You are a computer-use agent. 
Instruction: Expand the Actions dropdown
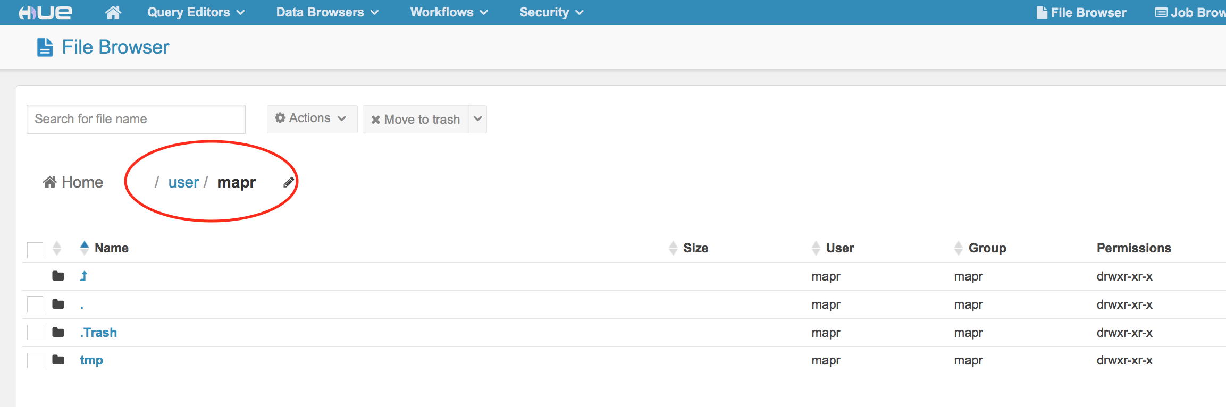(x=312, y=118)
